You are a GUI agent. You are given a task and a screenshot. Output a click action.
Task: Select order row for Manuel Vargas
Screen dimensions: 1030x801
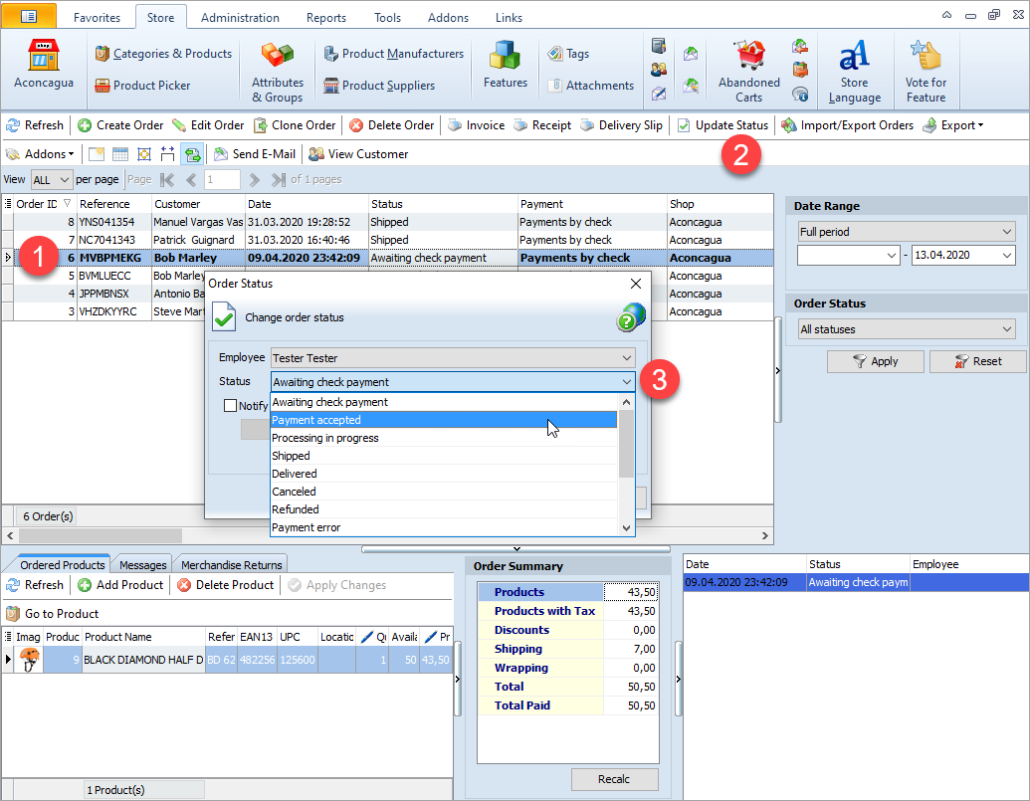coord(197,222)
